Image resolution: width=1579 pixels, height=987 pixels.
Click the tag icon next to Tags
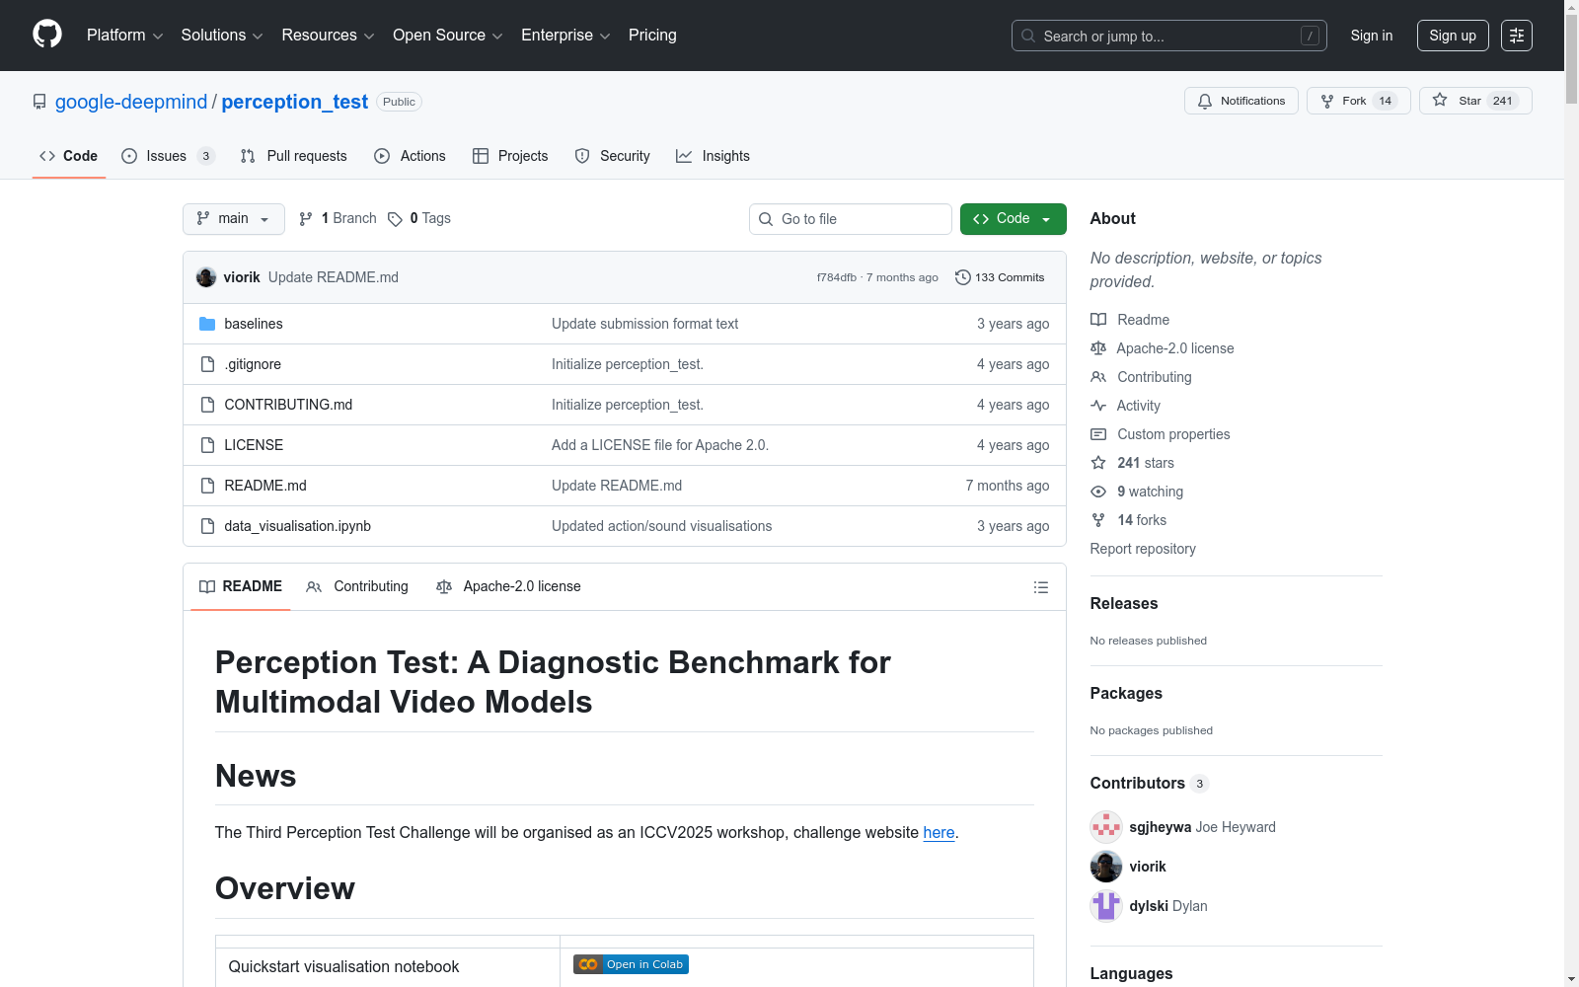point(395,219)
